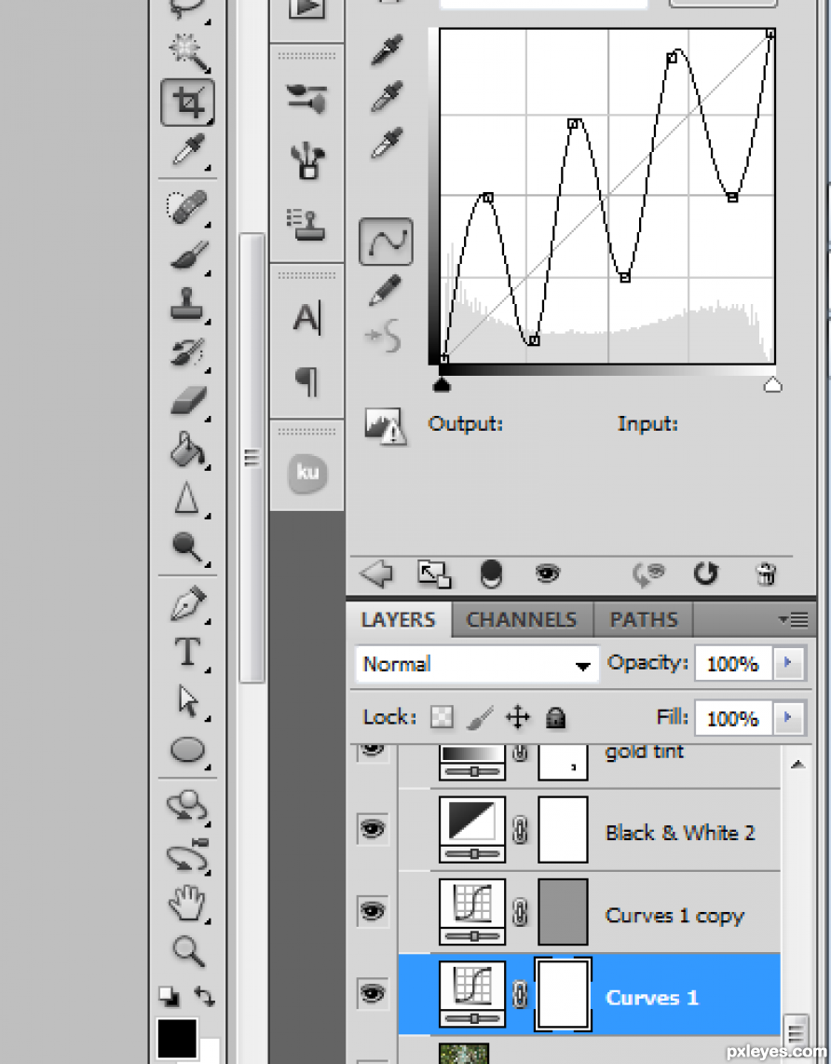Toggle lock image pixels brush icon
This screenshot has width=831, height=1064.
[x=480, y=718]
